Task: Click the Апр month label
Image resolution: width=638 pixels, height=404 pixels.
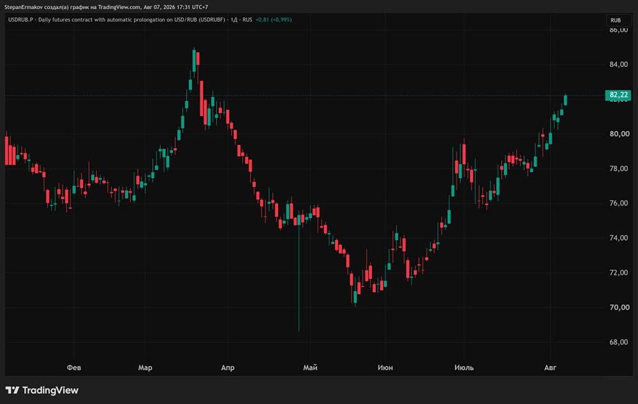Action: 228,368
